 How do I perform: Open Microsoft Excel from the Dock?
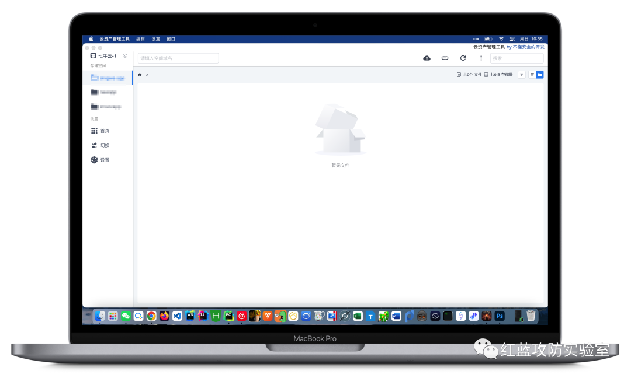[x=358, y=316]
